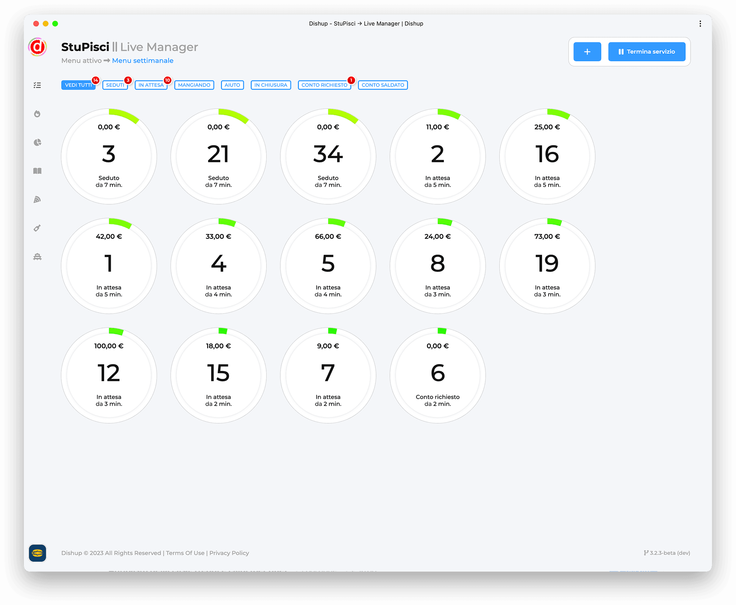Screen dimensions: 736x605
Task: Toggle the In Attesa filter
Action: click(151, 85)
